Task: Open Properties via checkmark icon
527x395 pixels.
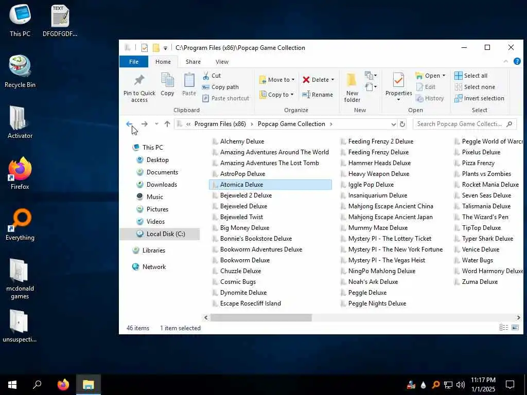Action: tap(398, 81)
